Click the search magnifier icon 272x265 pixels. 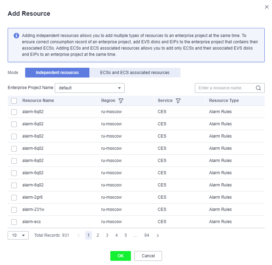(258, 88)
